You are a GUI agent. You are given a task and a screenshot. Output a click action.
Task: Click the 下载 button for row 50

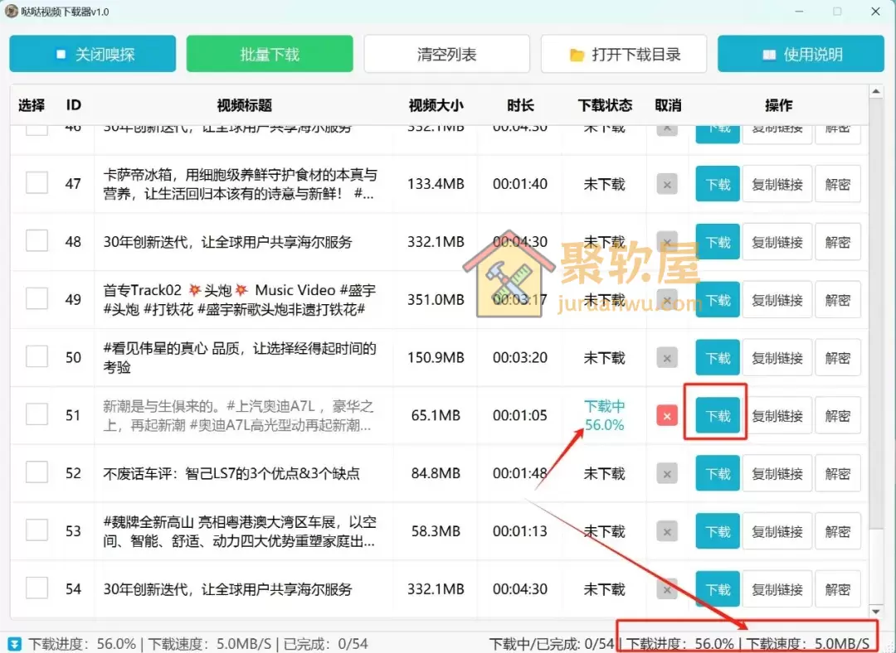717,357
